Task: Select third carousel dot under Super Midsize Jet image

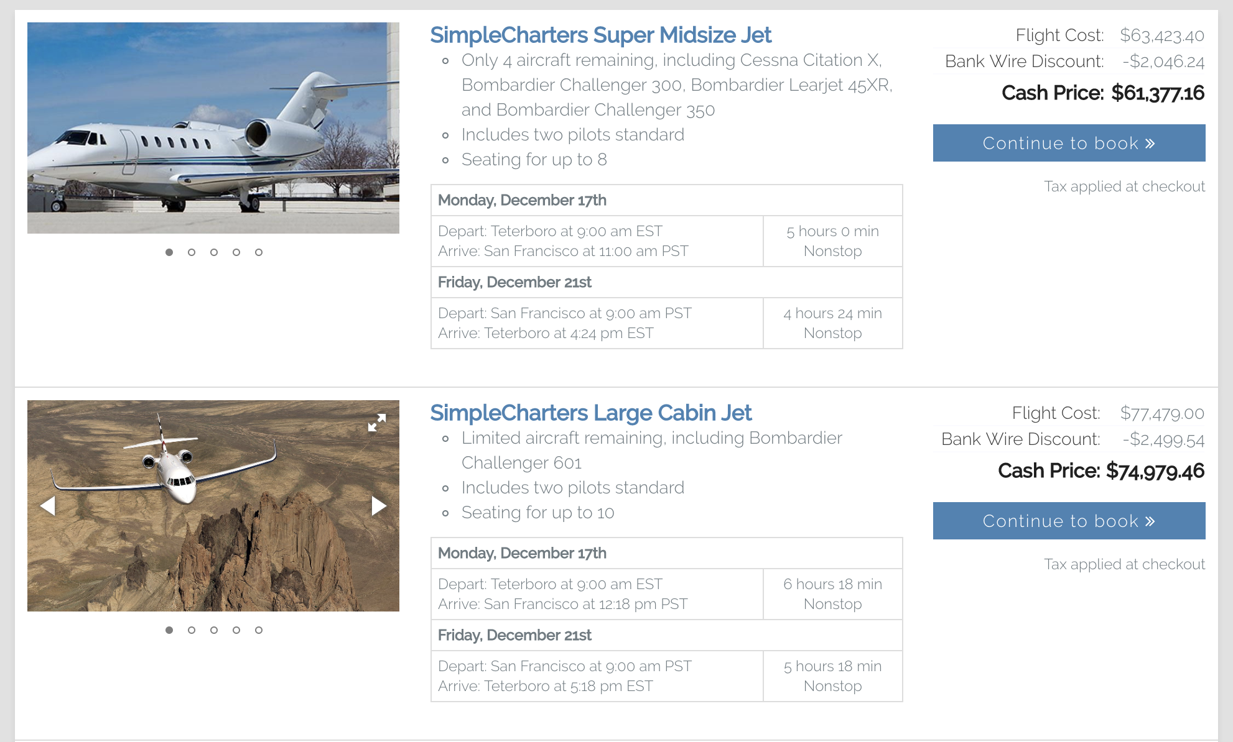Action: [x=214, y=252]
